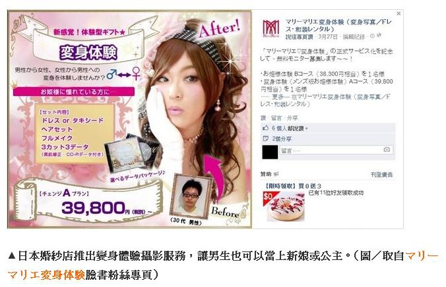Click inside the 留言 comment field
This screenshot has height=287, width=446.
coord(336,150)
